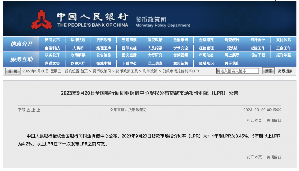Open 信贷政策 navigation item
Viewport: 299px width, 171px height.
point(155,40)
